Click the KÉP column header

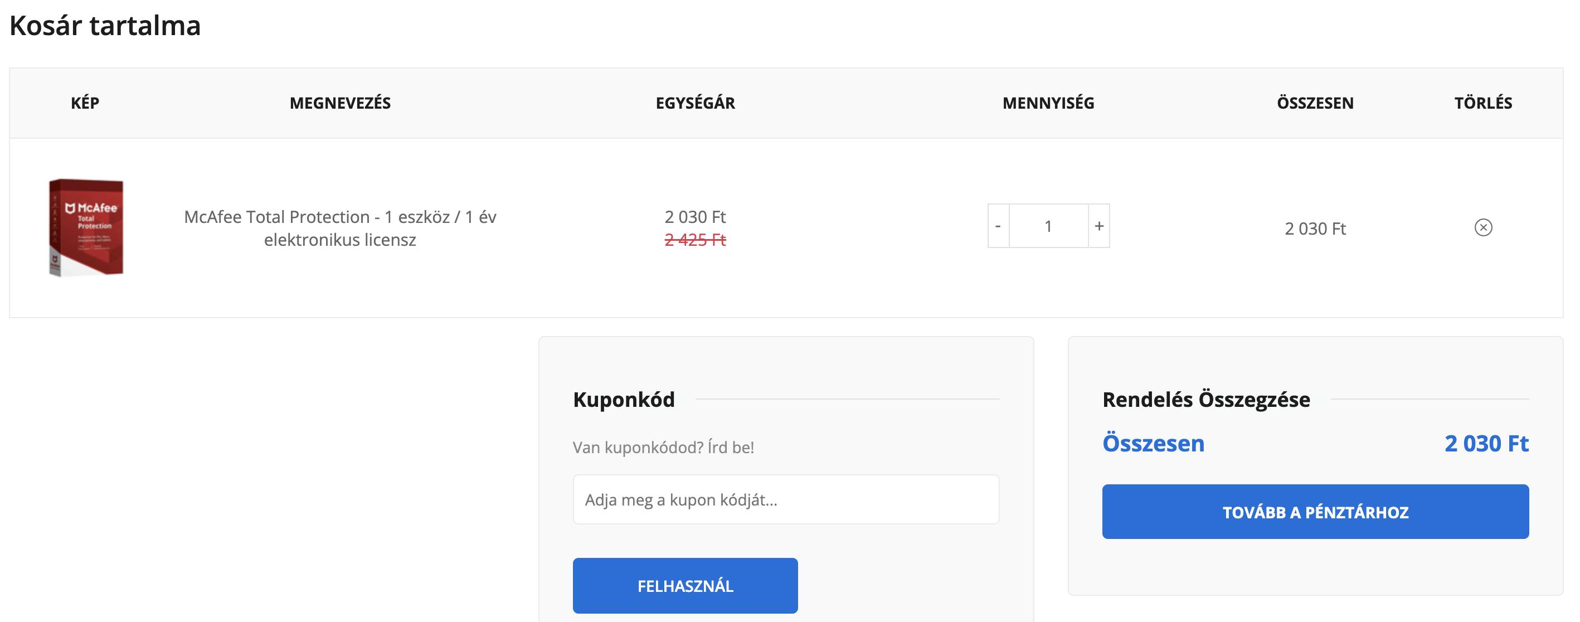[85, 103]
